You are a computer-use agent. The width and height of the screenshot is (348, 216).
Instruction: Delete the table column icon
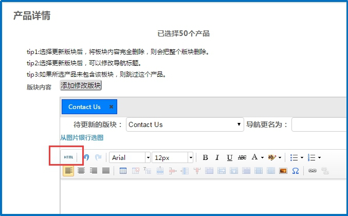(197, 171)
